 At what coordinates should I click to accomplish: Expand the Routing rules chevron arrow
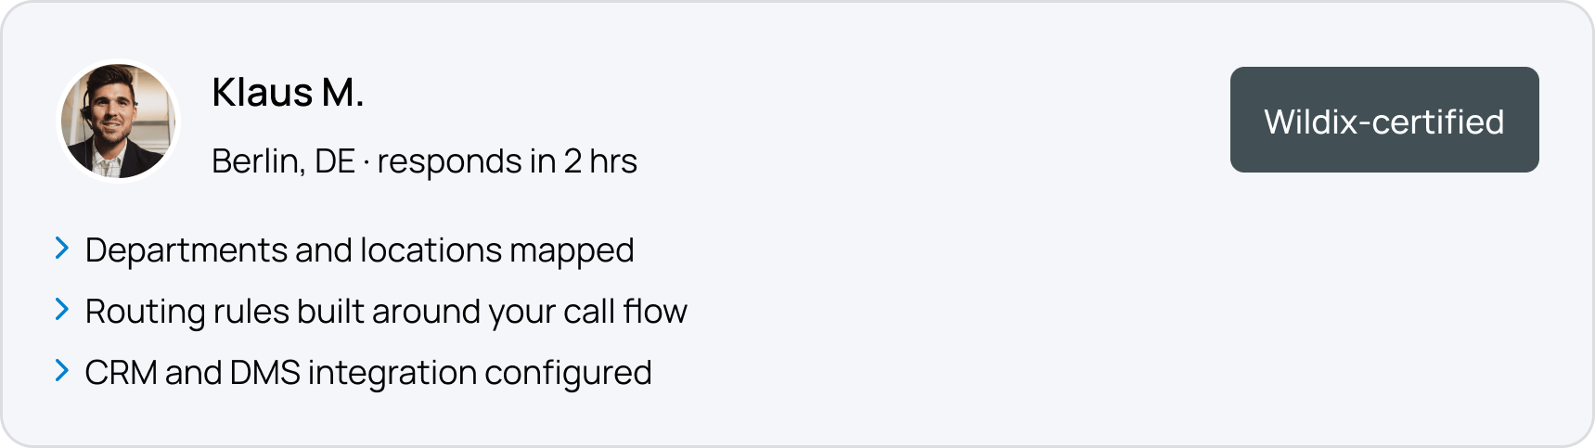62,310
